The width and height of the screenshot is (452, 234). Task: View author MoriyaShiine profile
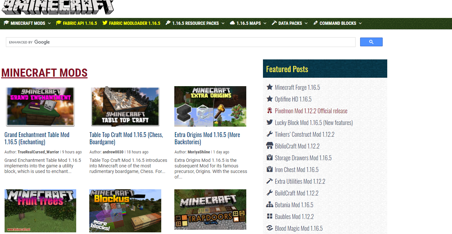coord(199,152)
